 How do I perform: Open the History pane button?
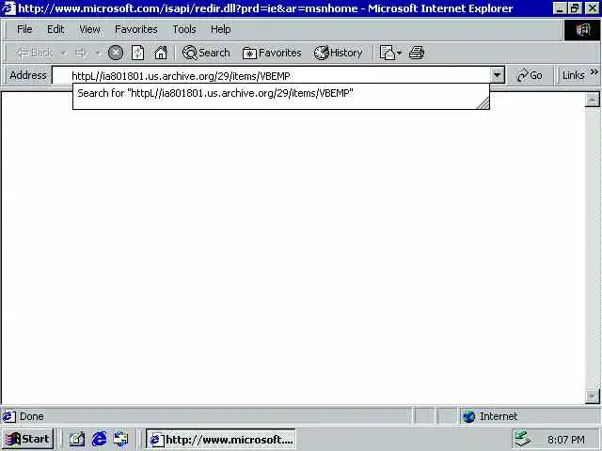pyautogui.click(x=338, y=53)
